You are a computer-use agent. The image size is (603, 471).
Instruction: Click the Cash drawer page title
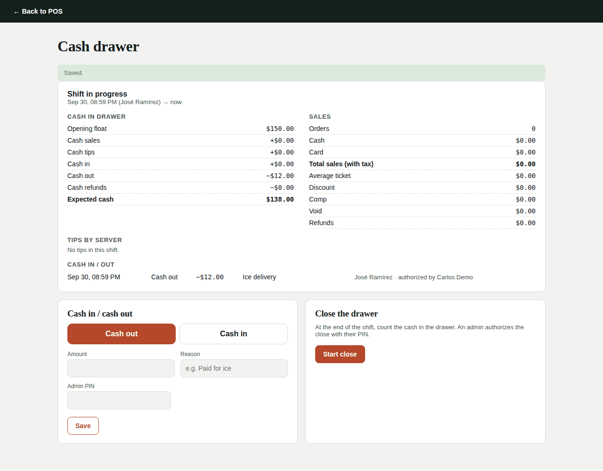98,47
